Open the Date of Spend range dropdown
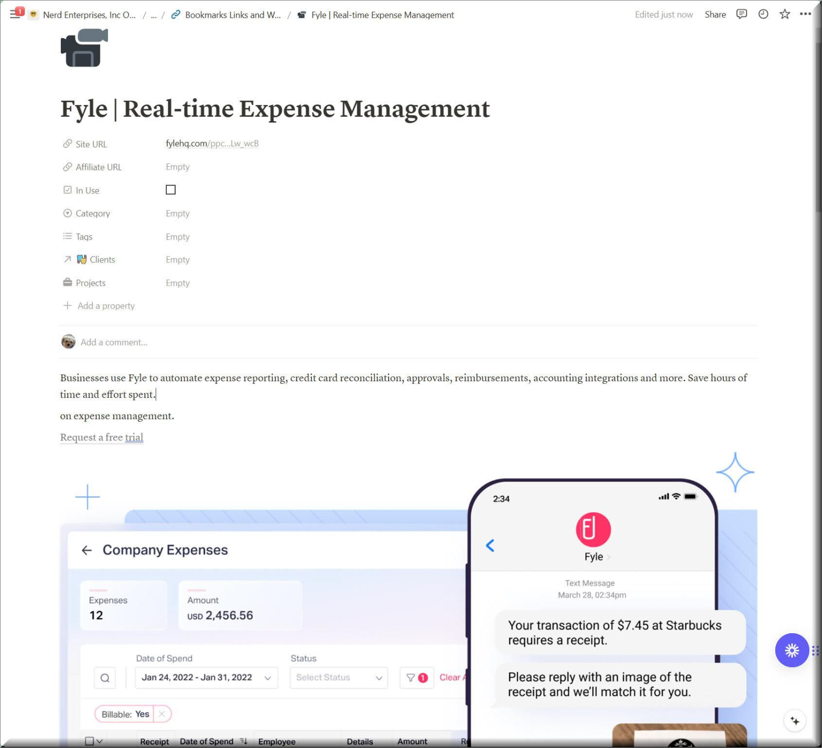 tap(206, 677)
